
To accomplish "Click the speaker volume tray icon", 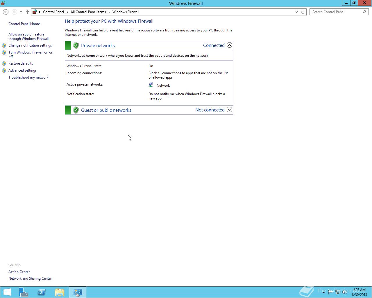I will tap(345, 292).
